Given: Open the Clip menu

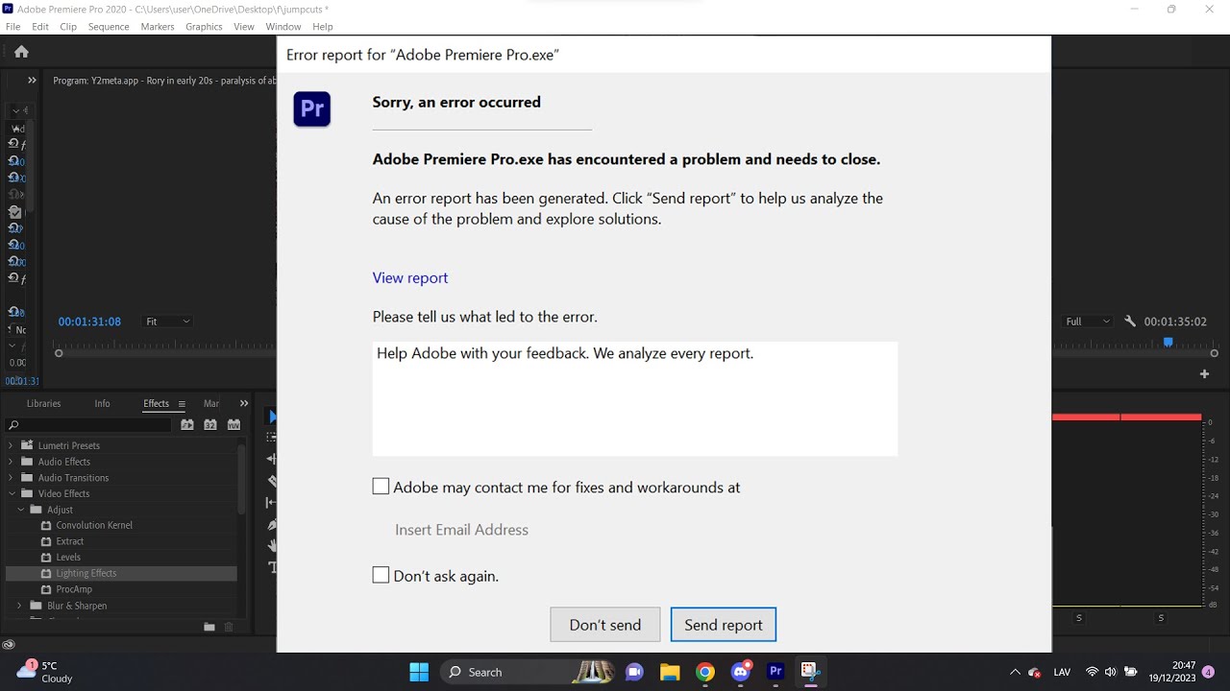Looking at the screenshot, I should pos(68,27).
